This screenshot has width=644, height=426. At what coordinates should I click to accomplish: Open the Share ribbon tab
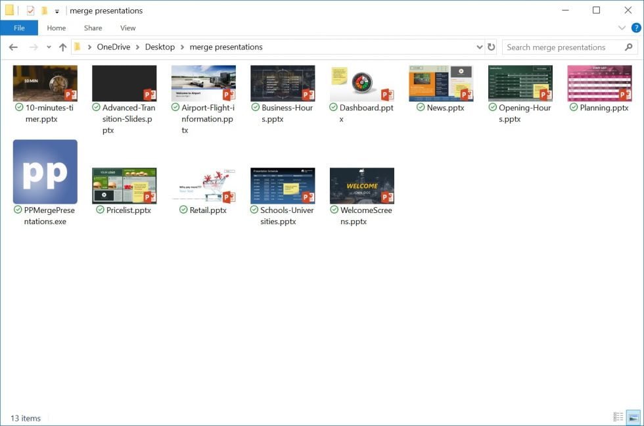(93, 28)
